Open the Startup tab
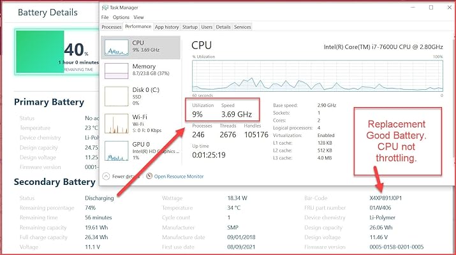The height and width of the screenshot is (255, 456). point(190,27)
